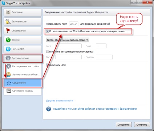Select the Автоматическое обновление subsection
The width and height of the screenshot is (154, 131).
pyautogui.click(x=23, y=75)
